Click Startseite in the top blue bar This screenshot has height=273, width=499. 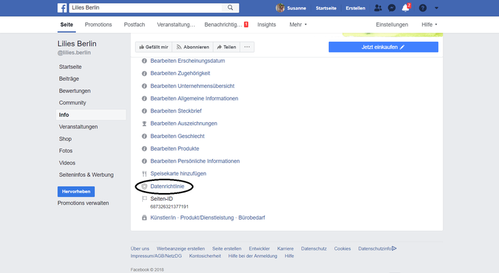pyautogui.click(x=326, y=8)
